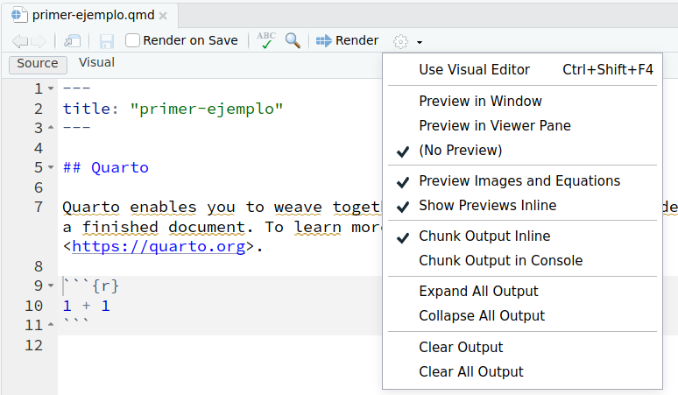This screenshot has height=395, width=678.
Task: Enable the Render on Save checkbox
Action: pos(132,40)
